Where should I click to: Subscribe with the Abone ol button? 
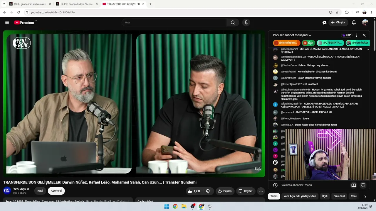click(56, 191)
